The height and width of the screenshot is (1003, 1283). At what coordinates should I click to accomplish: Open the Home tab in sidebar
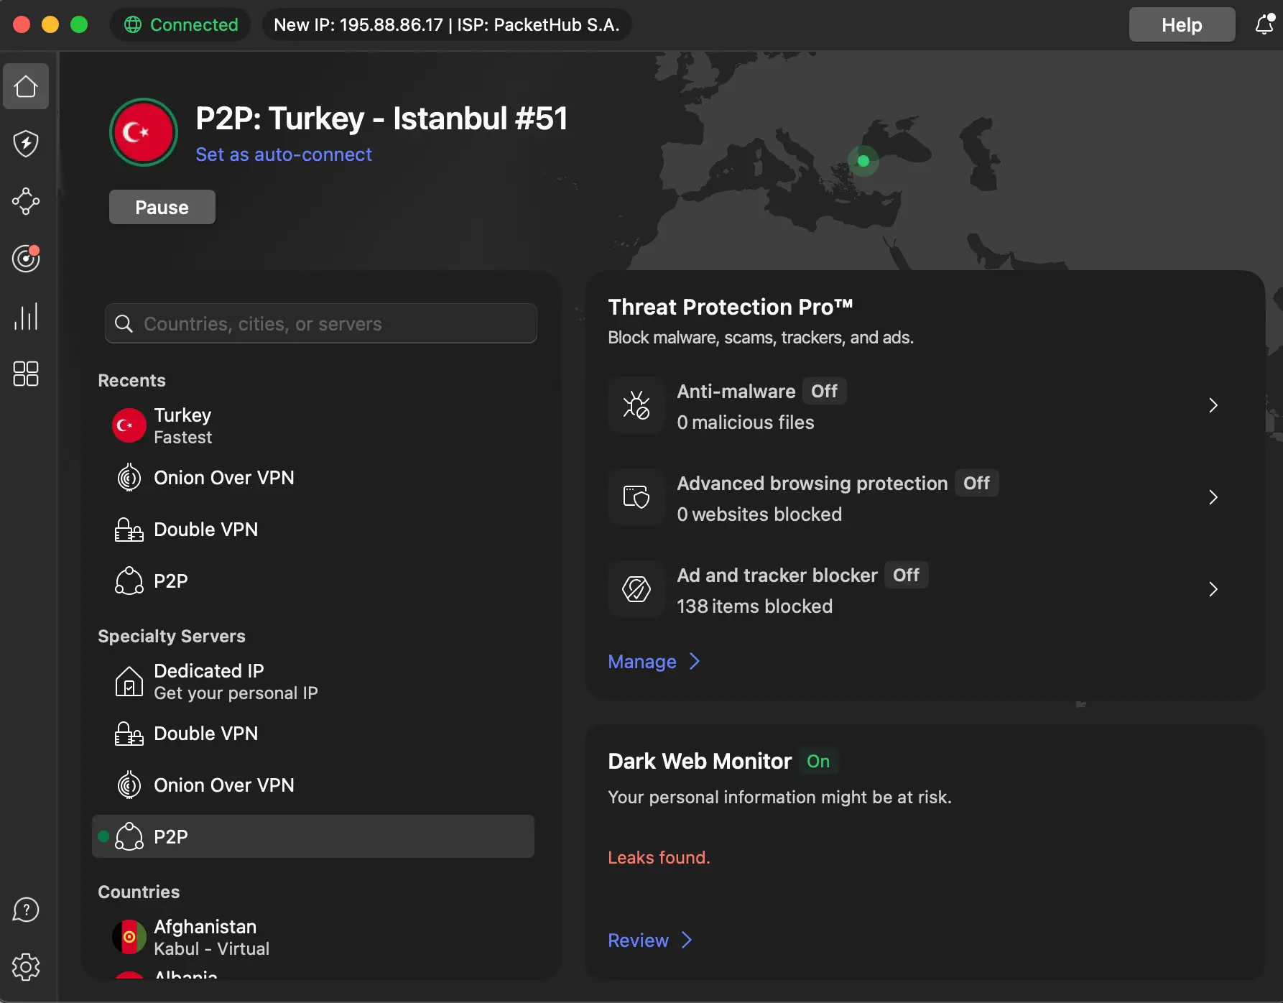point(26,86)
